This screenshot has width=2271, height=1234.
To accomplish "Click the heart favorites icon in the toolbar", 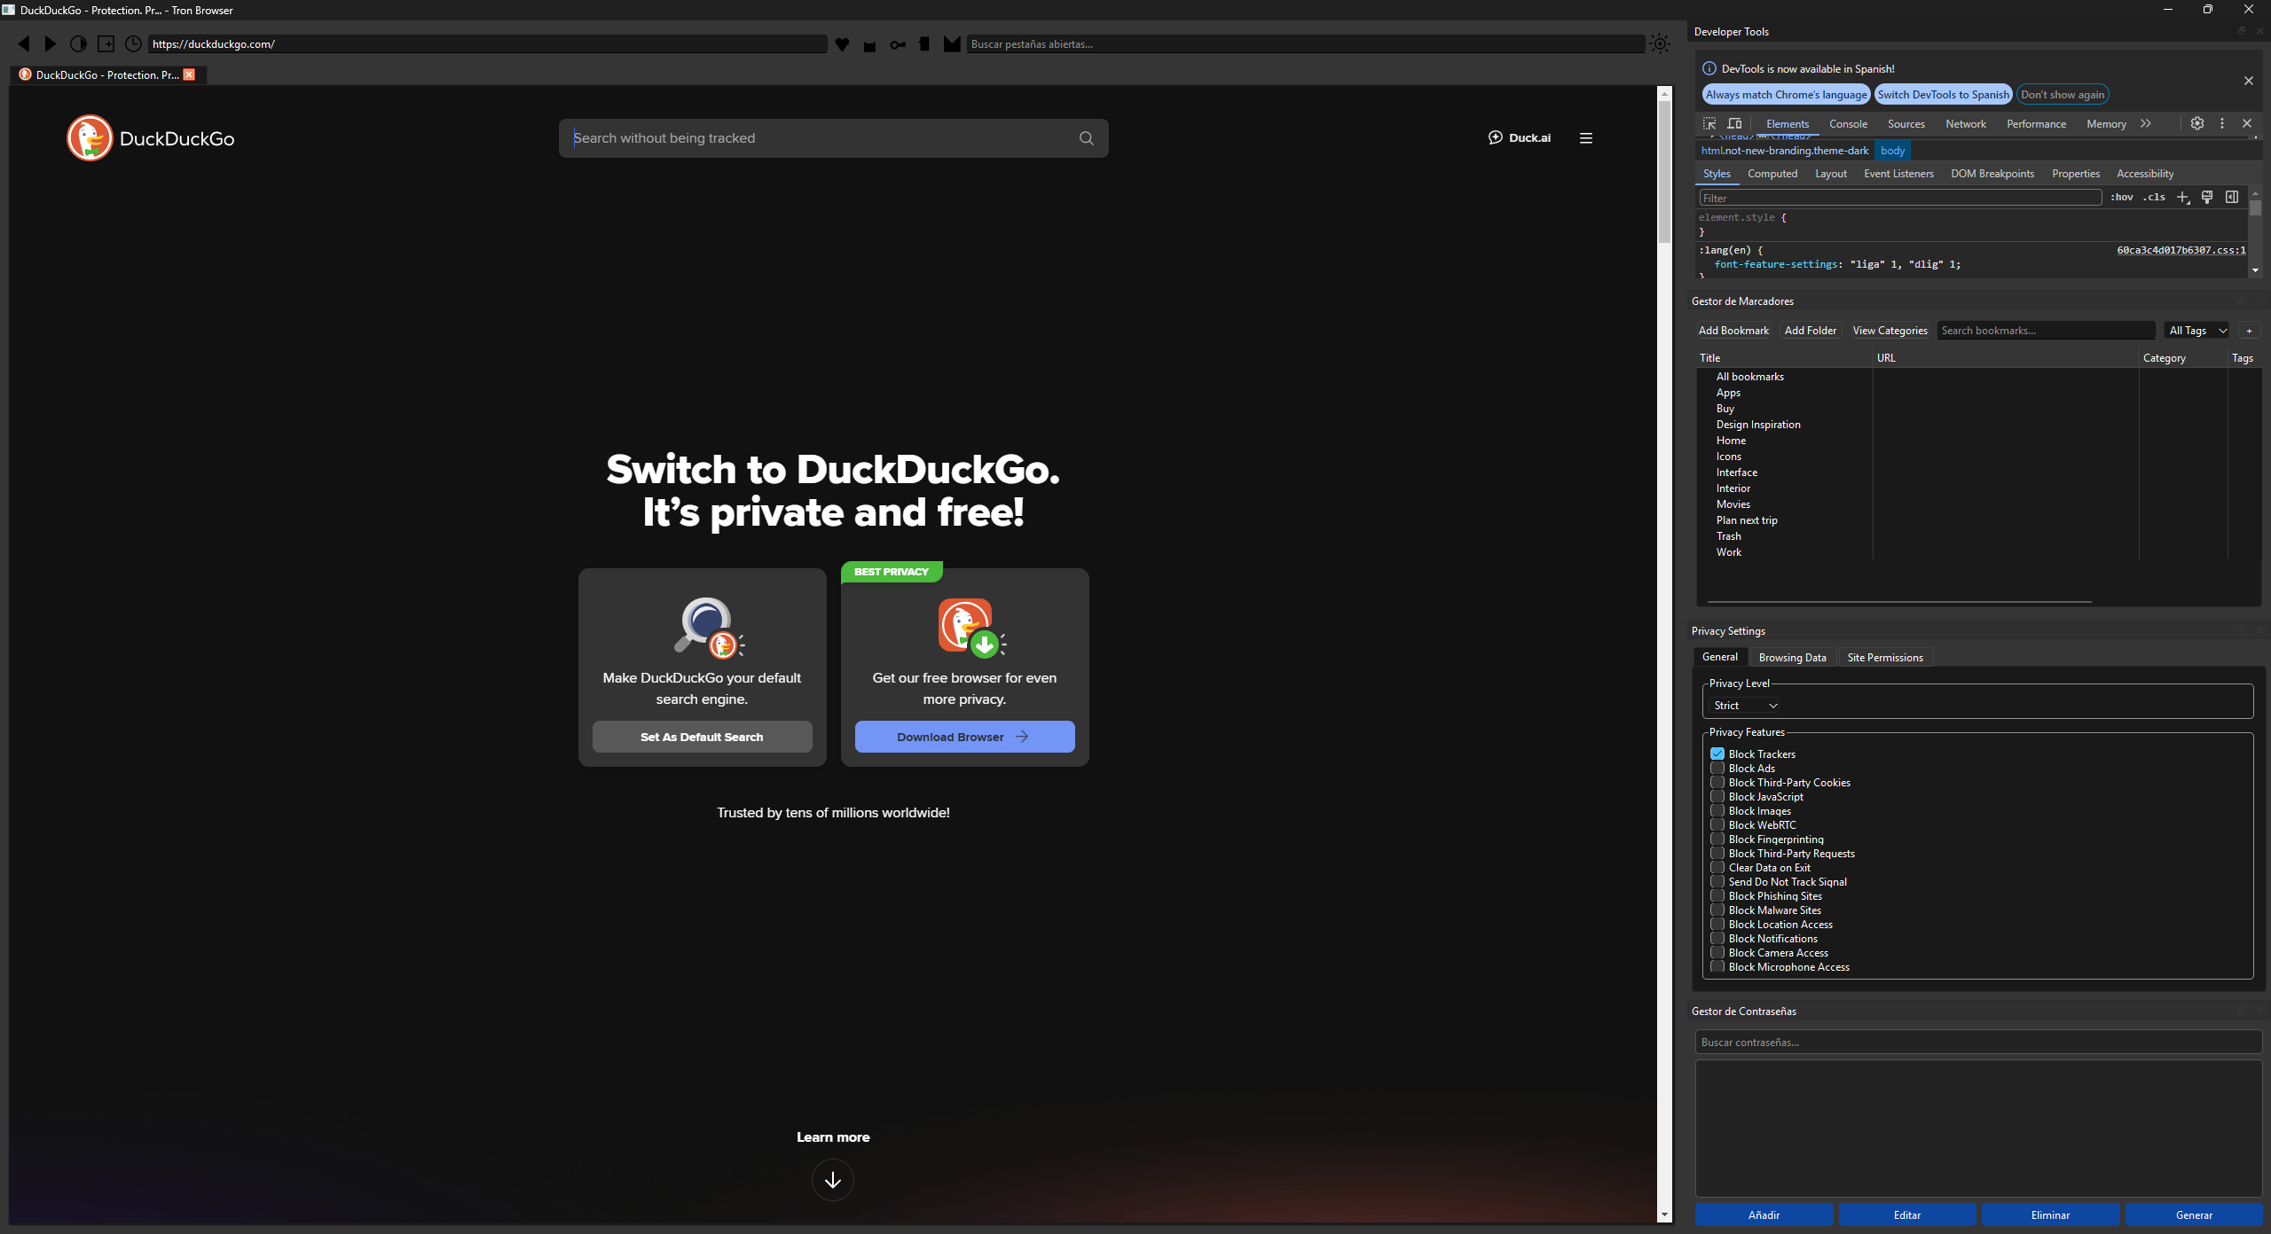I will tap(843, 44).
